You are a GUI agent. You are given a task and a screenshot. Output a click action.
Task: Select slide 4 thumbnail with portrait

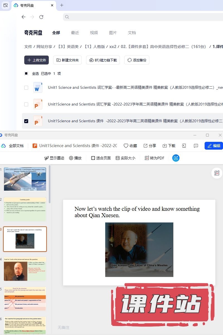(25, 269)
